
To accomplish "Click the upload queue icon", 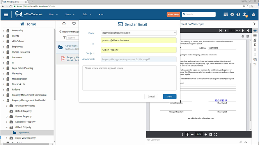I will point(245,14).
